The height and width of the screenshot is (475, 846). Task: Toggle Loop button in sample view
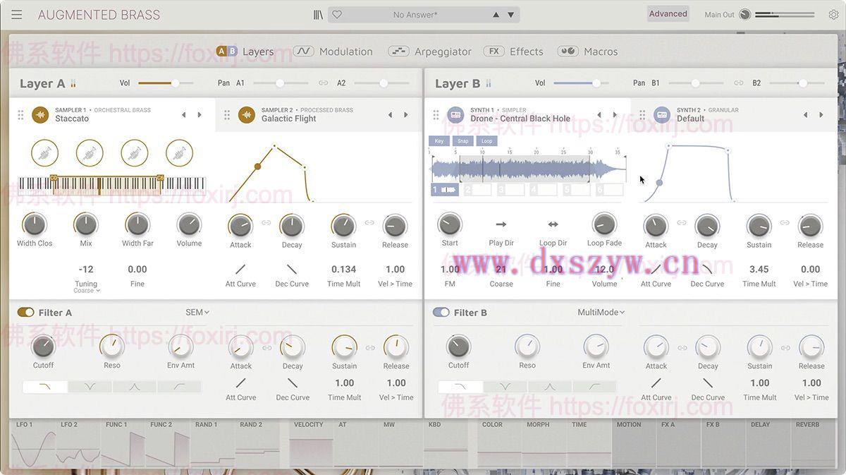pyautogui.click(x=486, y=141)
